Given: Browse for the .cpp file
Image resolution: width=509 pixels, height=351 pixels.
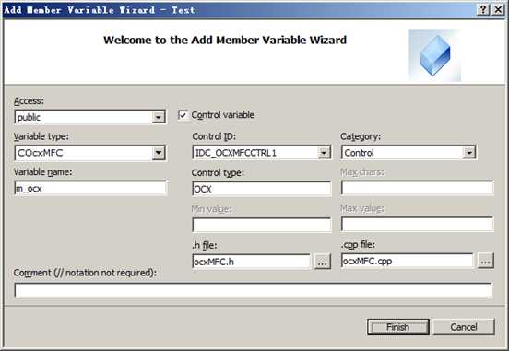Looking at the screenshot, I should coord(486,261).
